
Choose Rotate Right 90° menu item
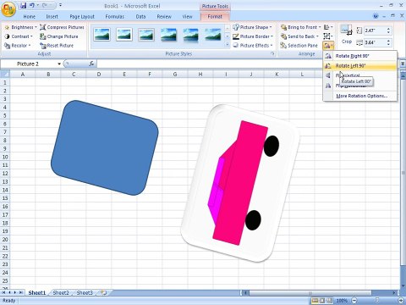(x=360, y=56)
